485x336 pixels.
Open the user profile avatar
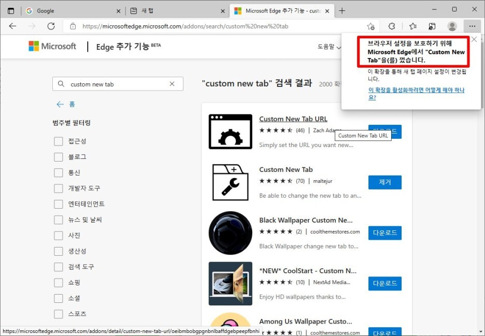[452, 26]
